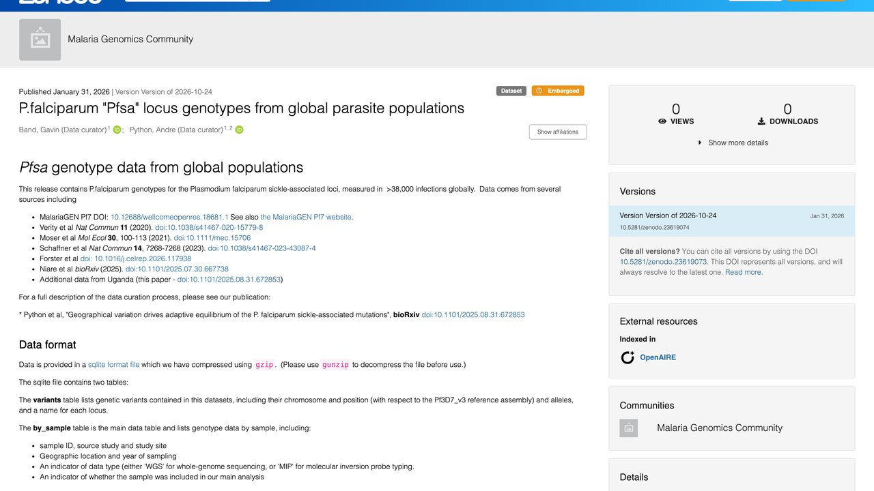Open the OpenAIRE link under Indexed in

tap(658, 357)
